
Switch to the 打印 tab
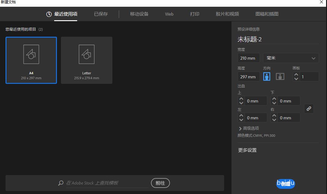pos(194,14)
